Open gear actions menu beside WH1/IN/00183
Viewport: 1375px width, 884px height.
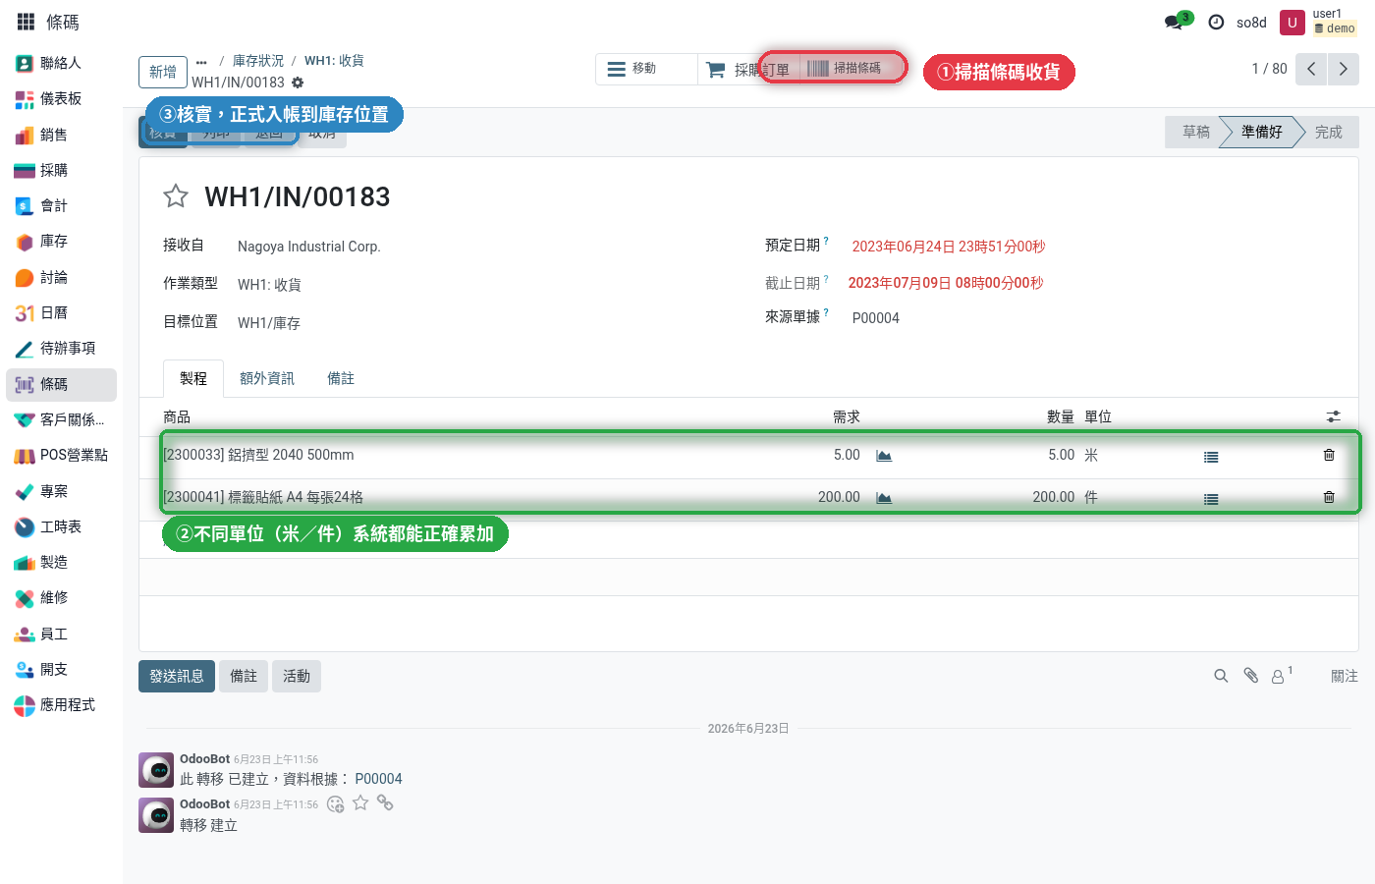tap(298, 83)
